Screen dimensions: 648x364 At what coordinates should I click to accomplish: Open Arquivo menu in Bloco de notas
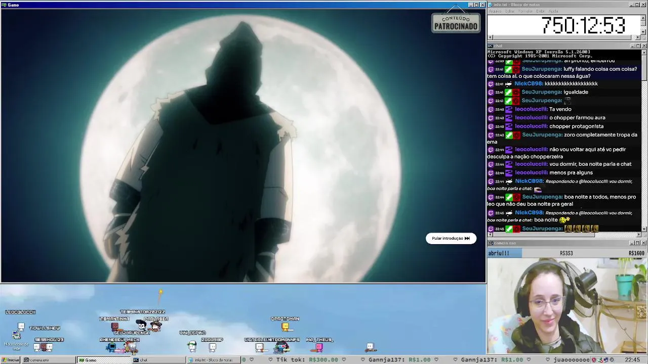coord(495,11)
